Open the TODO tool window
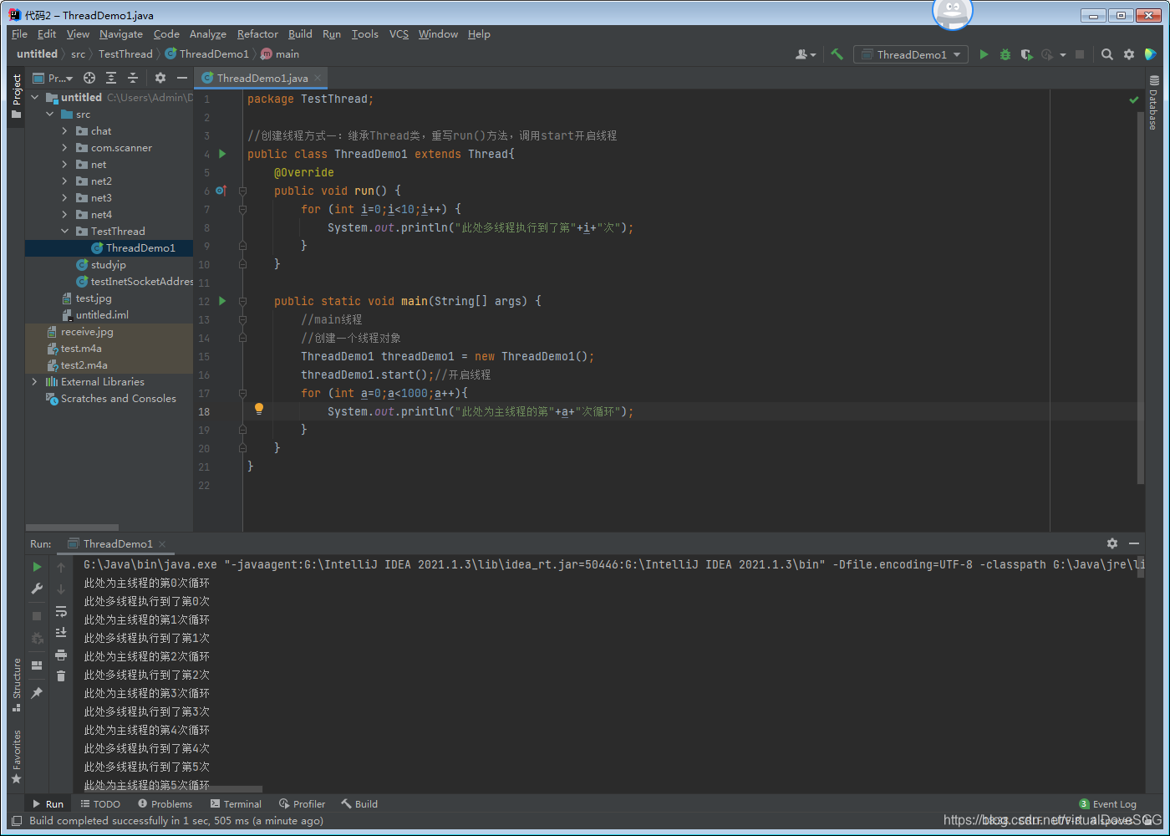The height and width of the screenshot is (836, 1170). coord(100,804)
